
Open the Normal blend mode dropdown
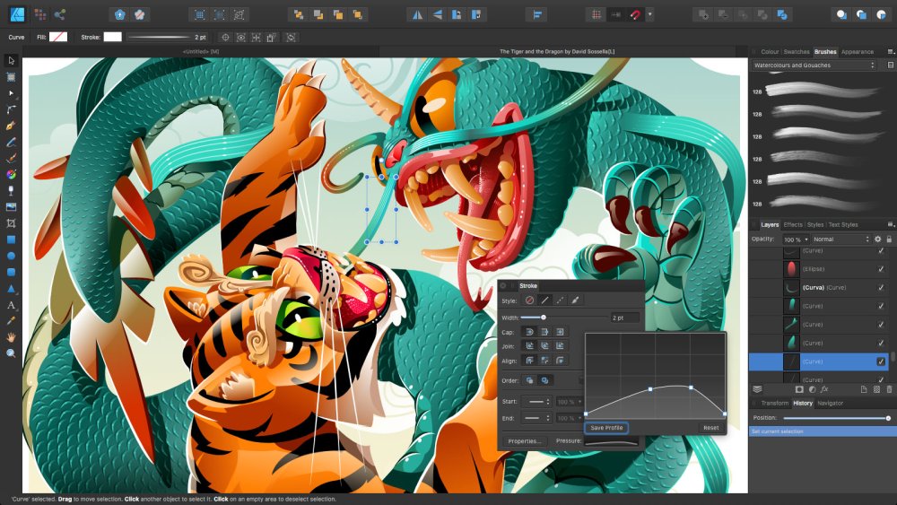click(841, 239)
